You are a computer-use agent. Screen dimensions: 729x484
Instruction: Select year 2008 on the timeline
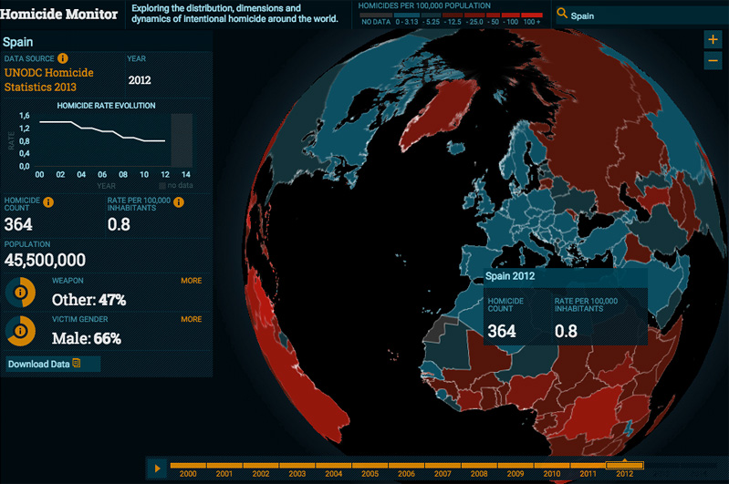pyautogui.click(x=479, y=469)
